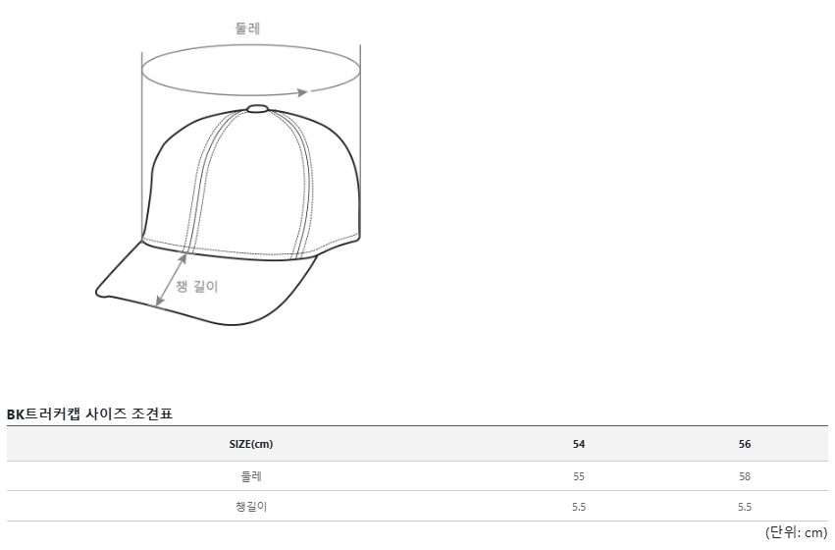Screen dimensions: 835x550
Task: Click the 58 circumference value
Action: (745, 476)
